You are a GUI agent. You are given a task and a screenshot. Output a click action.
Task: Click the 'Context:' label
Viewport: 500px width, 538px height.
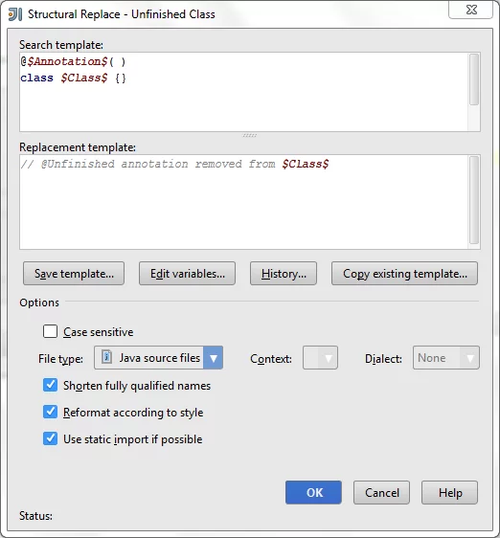click(x=271, y=359)
